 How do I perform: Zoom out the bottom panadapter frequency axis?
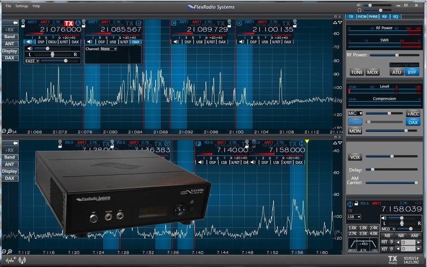click(x=4, y=251)
